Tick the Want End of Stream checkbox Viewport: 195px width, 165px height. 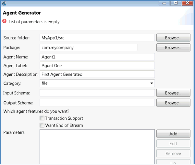[42, 125]
